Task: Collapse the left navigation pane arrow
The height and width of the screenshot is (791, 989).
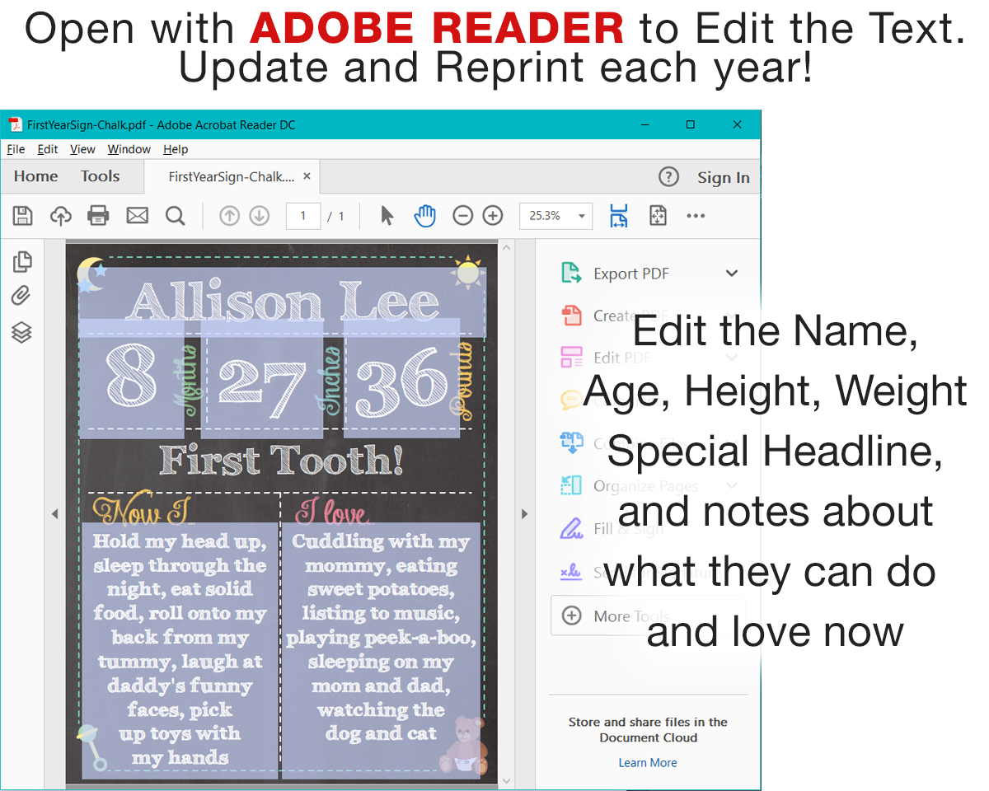Action: click(55, 514)
